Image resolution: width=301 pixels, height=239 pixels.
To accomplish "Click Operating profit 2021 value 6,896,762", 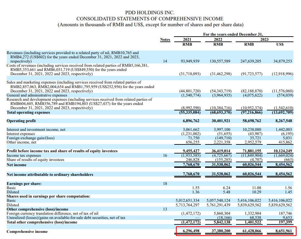I will (x=191, y=121).
